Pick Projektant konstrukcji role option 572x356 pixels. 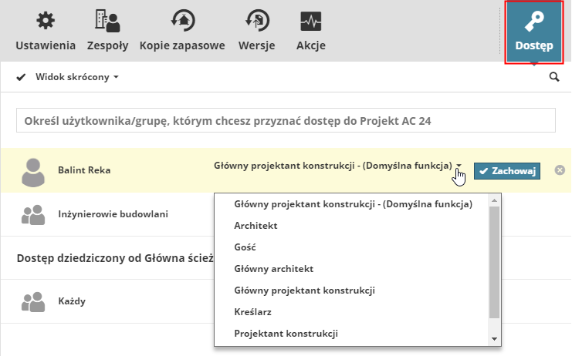coord(286,334)
